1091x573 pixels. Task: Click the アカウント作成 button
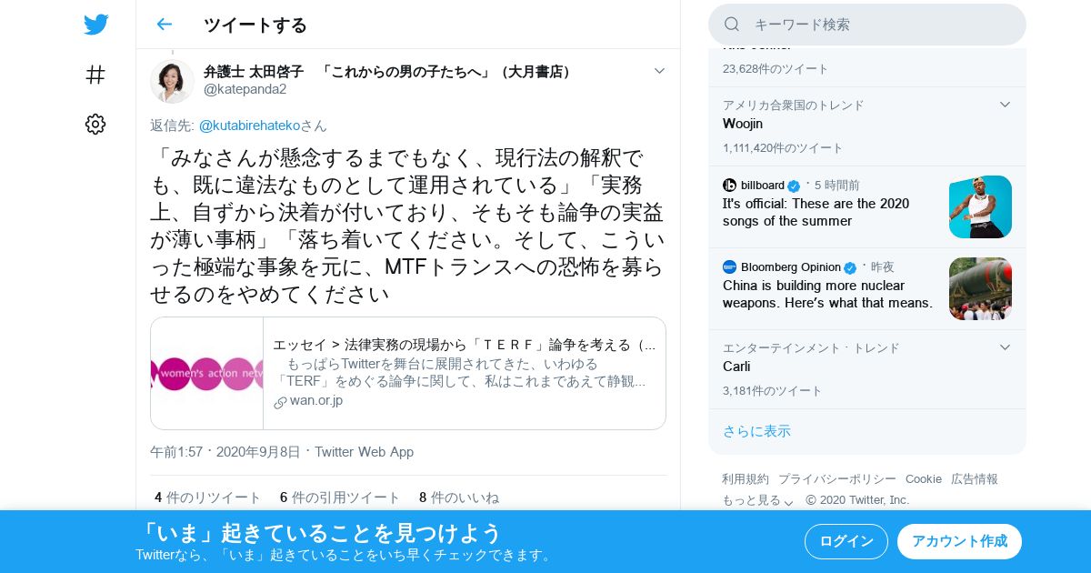tap(959, 541)
